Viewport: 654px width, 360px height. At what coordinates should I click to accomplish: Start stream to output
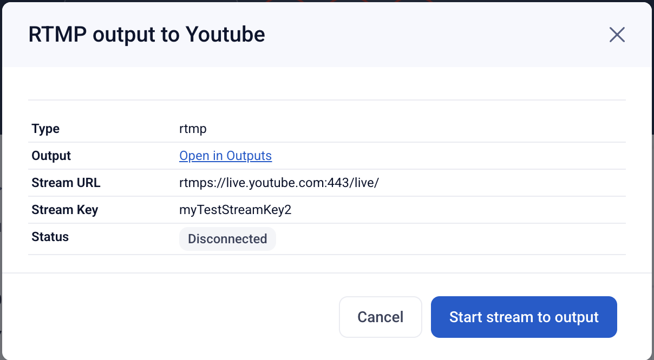click(x=524, y=317)
